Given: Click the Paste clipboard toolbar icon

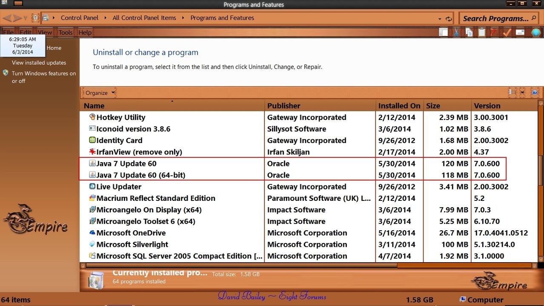Looking at the screenshot, I should [x=481, y=32].
